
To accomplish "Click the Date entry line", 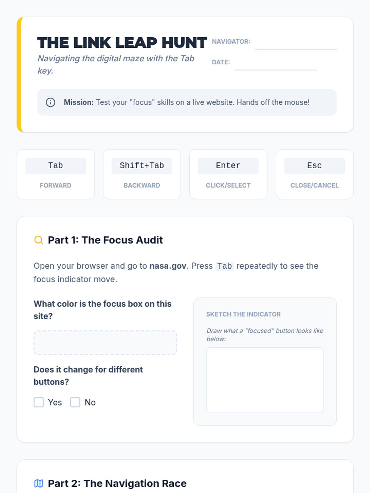I will pos(275,65).
